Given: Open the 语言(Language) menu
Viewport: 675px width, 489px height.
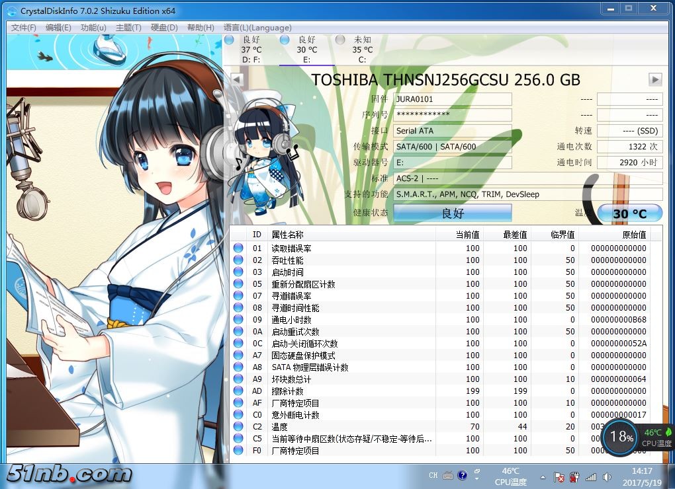Looking at the screenshot, I should [257, 28].
